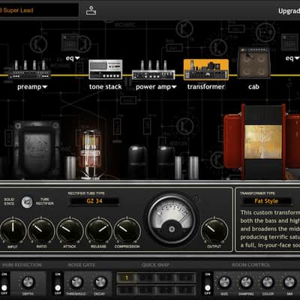Click the save preset icon beside preset name
The height and width of the screenshot is (300, 300).
point(91,10)
